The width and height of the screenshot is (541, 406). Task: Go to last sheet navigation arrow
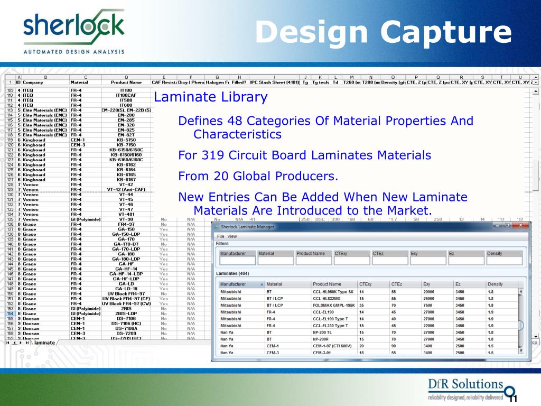point(27,343)
